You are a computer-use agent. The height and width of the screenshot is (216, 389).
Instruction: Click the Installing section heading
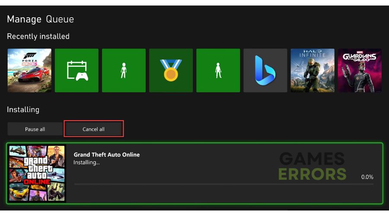coord(23,110)
